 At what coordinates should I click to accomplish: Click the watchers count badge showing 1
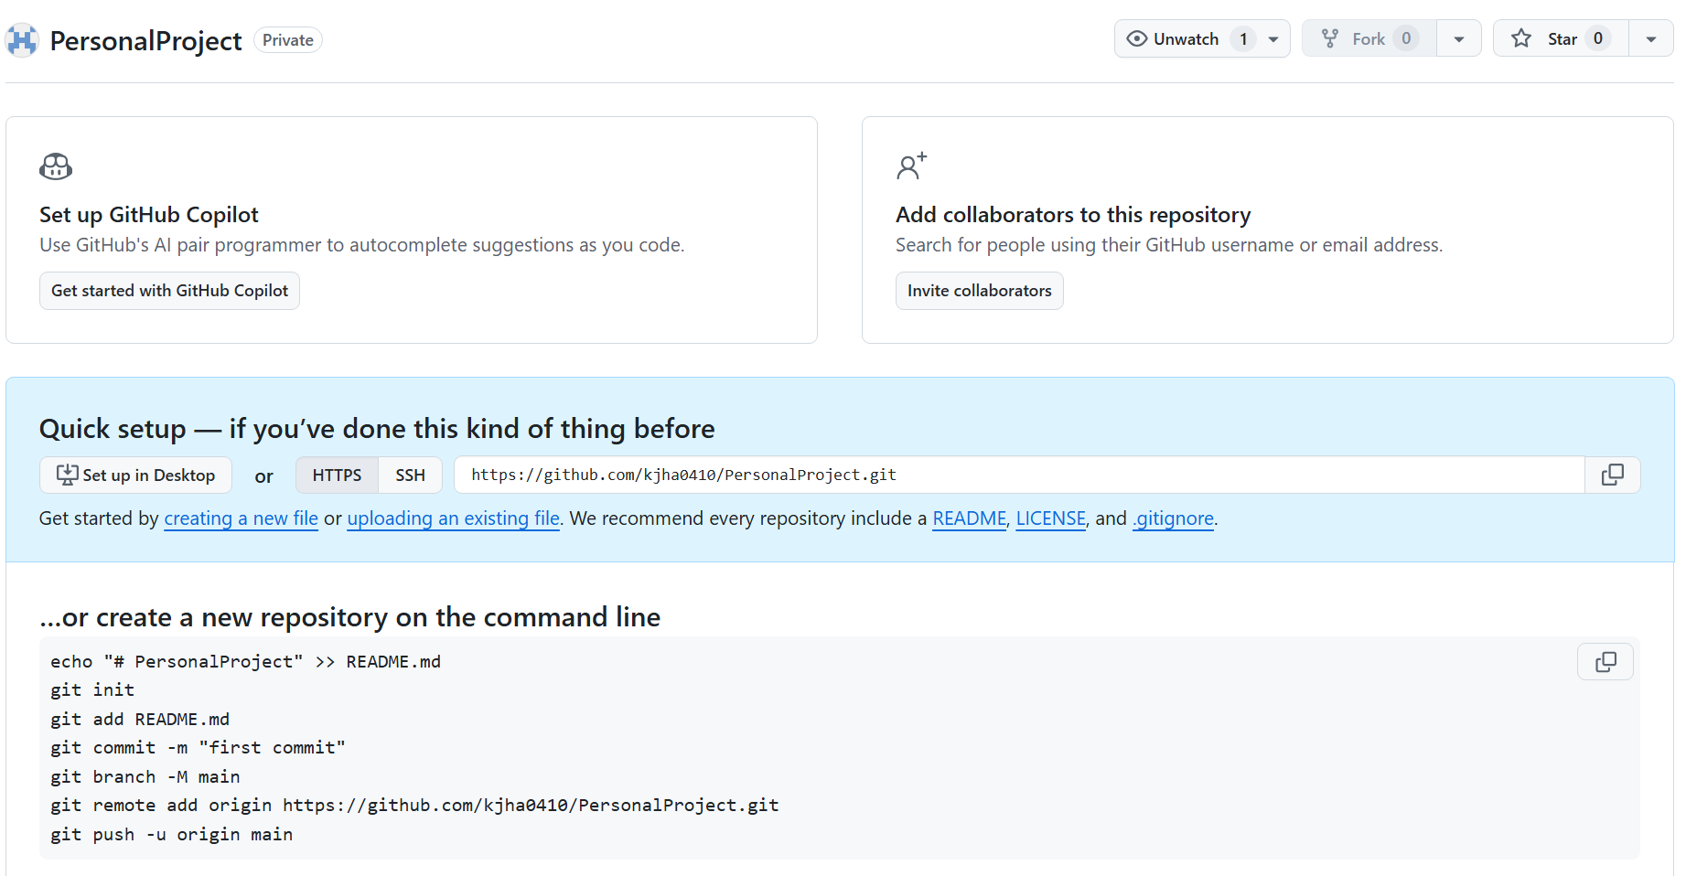[1243, 38]
